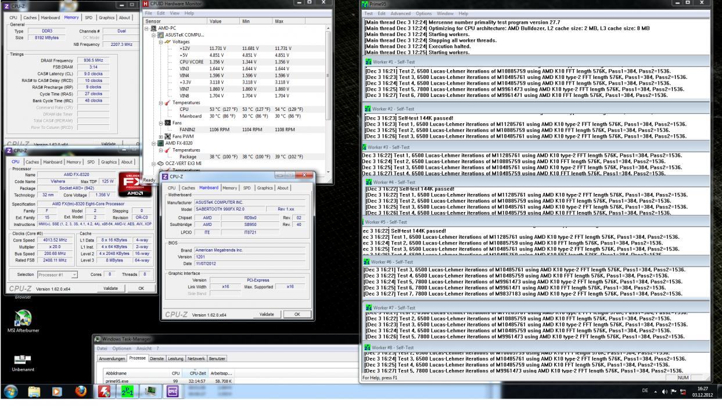This screenshot has height=406, width=722.
Task: Click Validate in CPU-Z processor window
Action: click(x=110, y=288)
